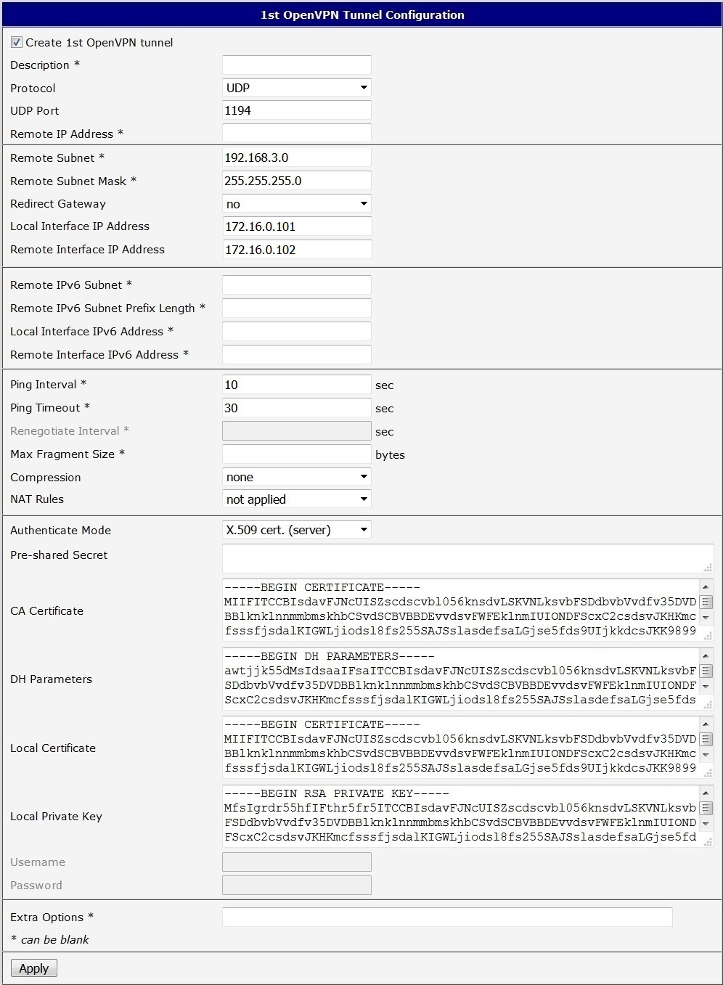The width and height of the screenshot is (723, 985).
Task: Click the Remote IPv6 Subnet field
Action: [x=296, y=285]
